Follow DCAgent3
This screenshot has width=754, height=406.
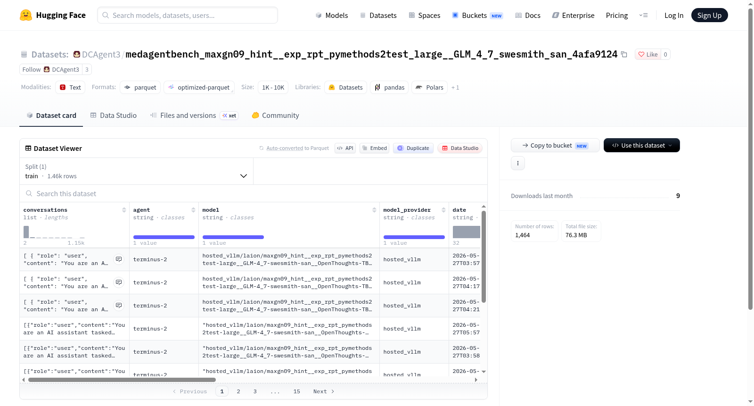point(51,69)
